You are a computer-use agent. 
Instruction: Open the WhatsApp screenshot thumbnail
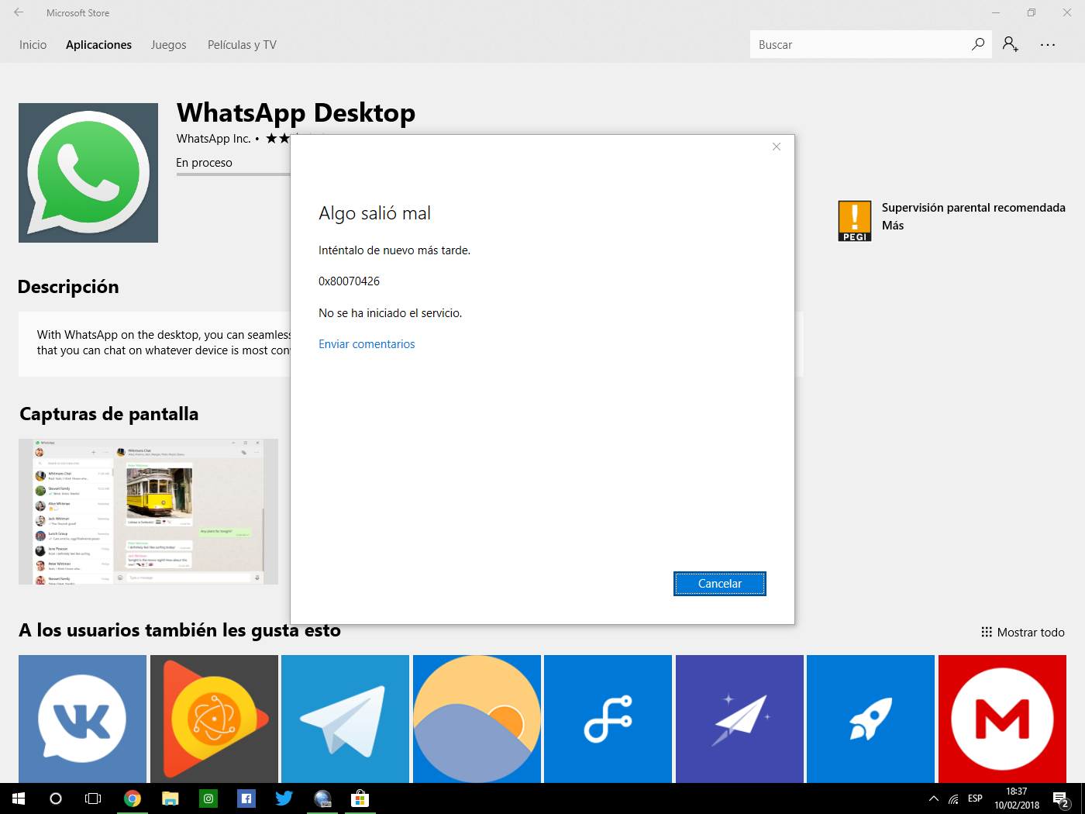tap(148, 512)
